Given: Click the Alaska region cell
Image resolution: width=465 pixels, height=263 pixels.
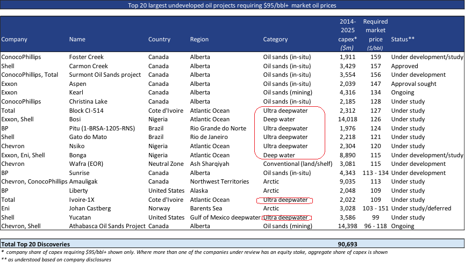Looking at the screenshot, I should coord(199,191).
